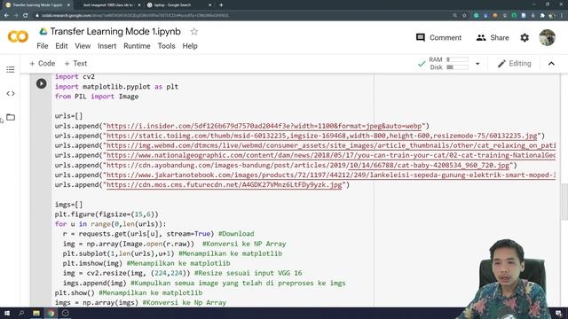Switch to the imagenet 1000 class tab

108,5
